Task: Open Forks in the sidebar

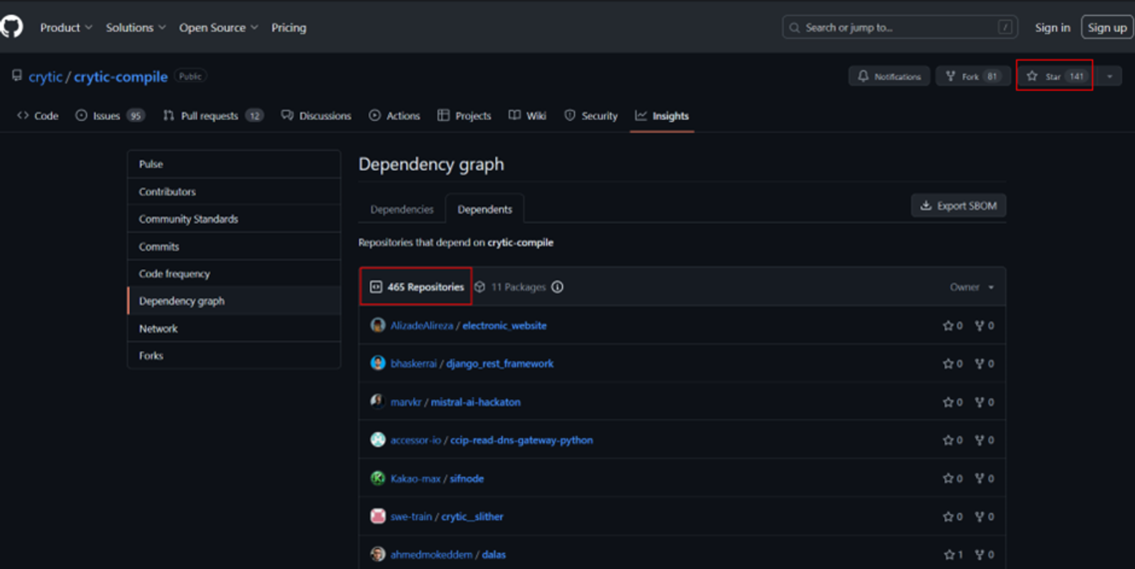Action: [234, 356]
